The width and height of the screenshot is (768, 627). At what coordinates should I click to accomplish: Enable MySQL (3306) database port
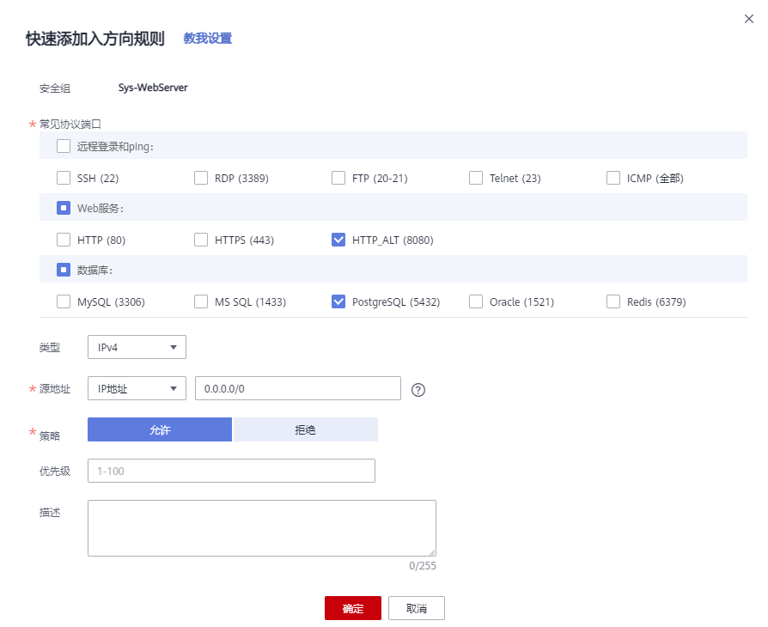tap(63, 301)
